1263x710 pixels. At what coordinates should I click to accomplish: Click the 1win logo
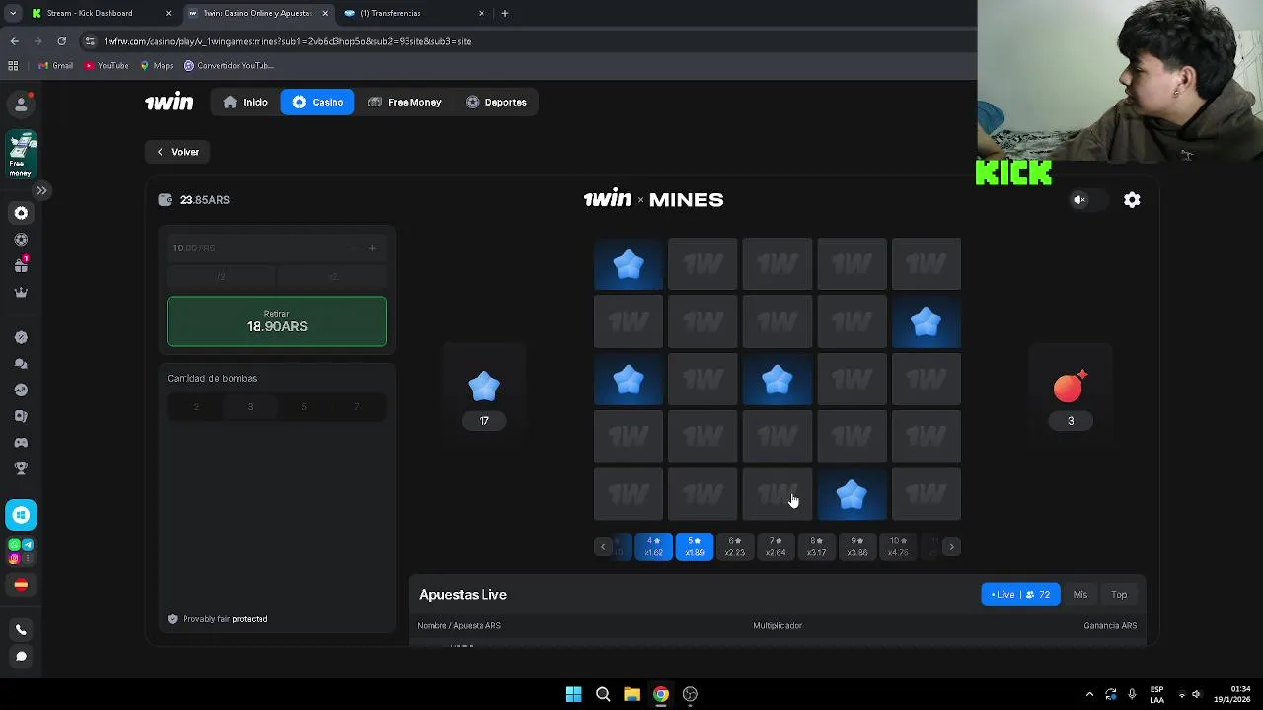click(x=170, y=102)
